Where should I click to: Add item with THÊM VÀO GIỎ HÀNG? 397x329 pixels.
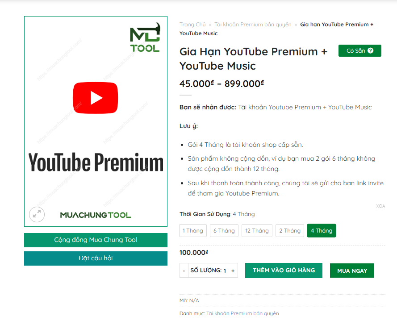pyautogui.click(x=284, y=270)
